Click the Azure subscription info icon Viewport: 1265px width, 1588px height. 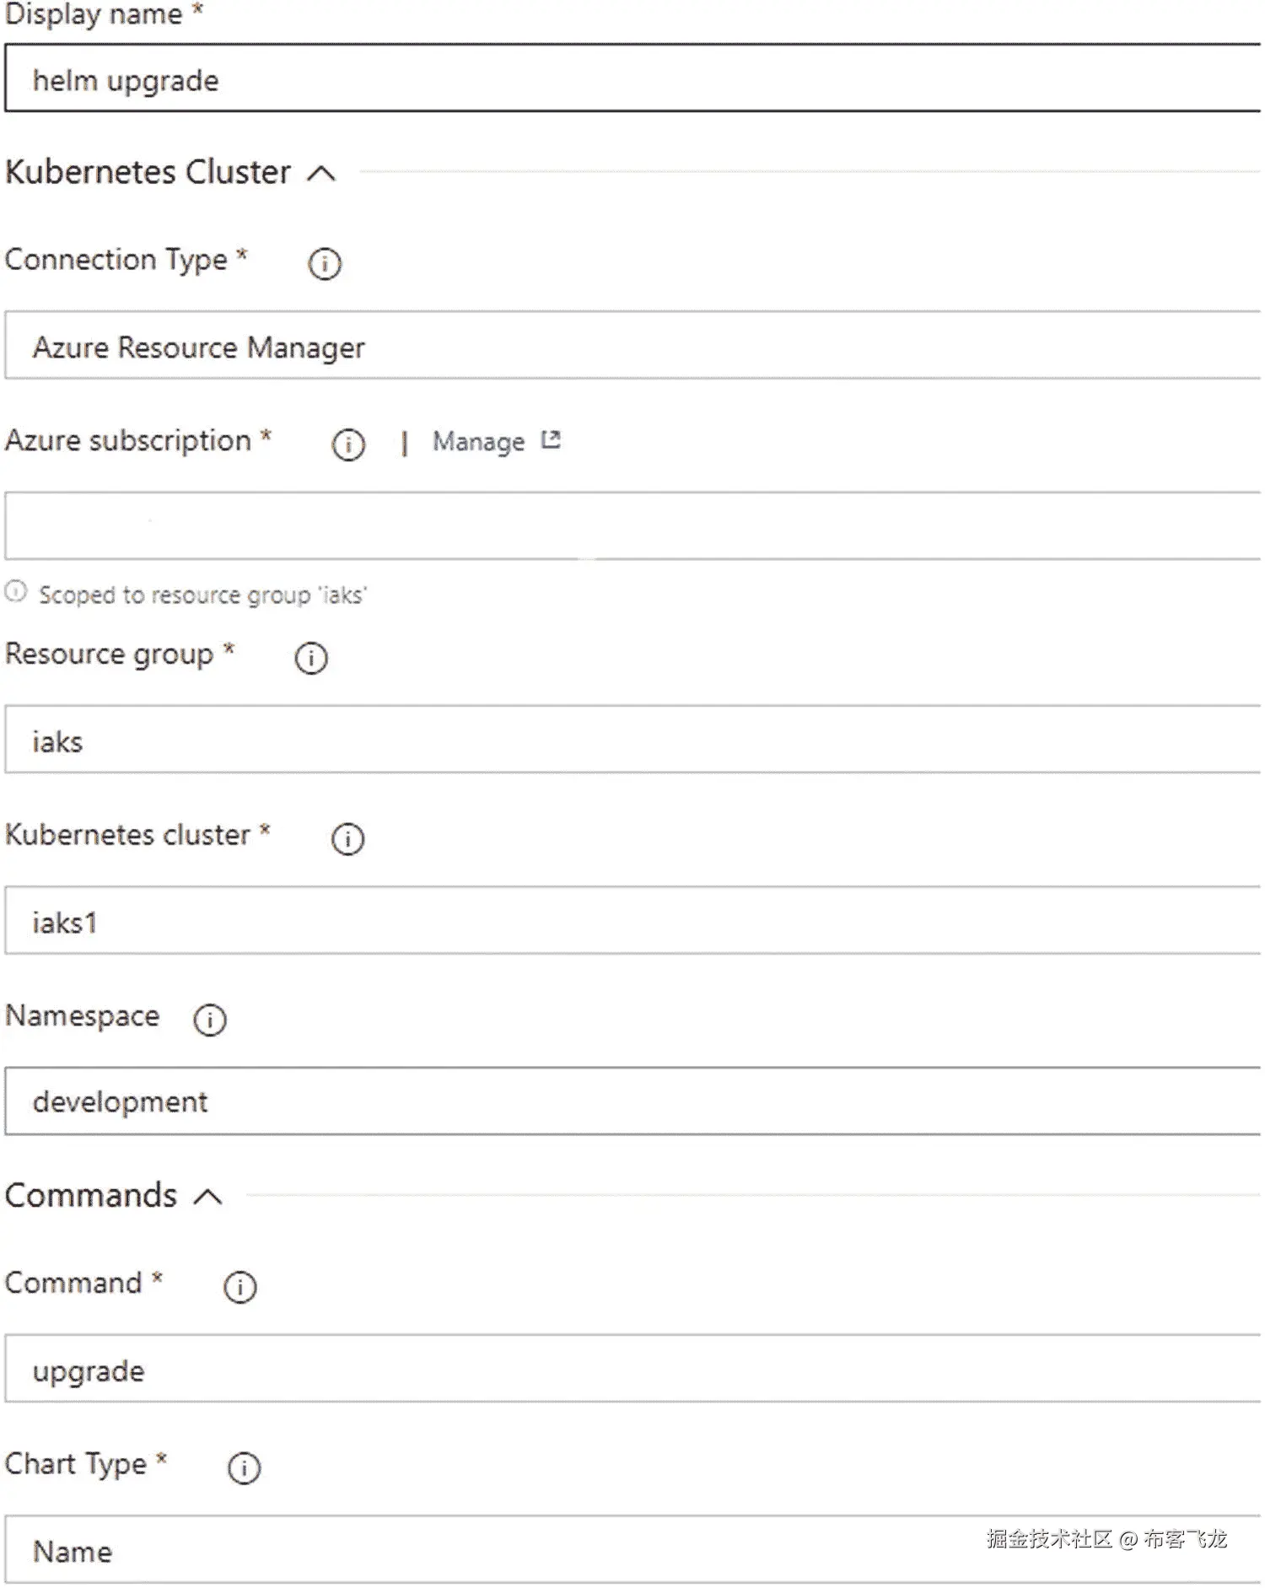tap(348, 444)
